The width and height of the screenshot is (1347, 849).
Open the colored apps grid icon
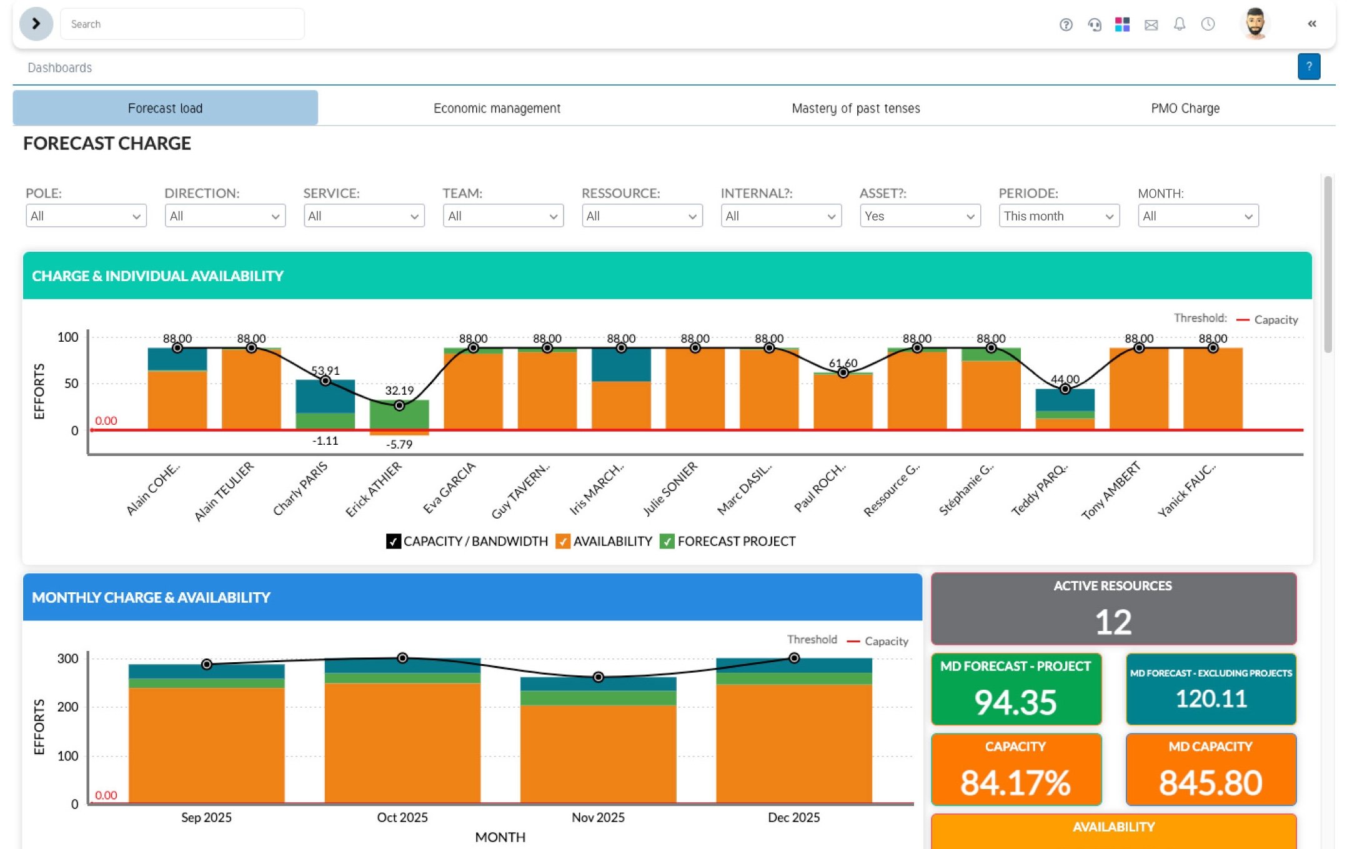tap(1122, 24)
